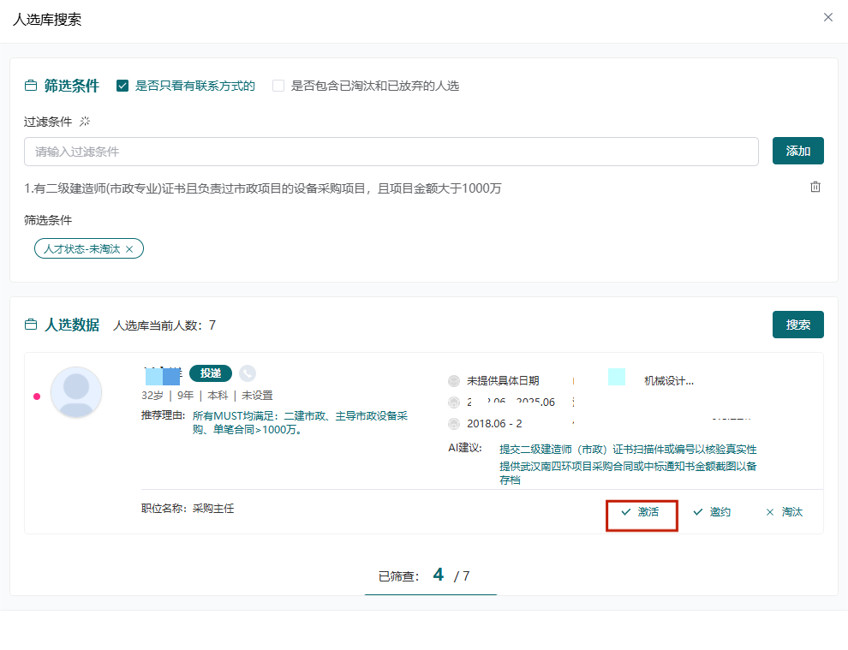Remove the 人才状态-未淘汰 filter tag

pos(129,248)
